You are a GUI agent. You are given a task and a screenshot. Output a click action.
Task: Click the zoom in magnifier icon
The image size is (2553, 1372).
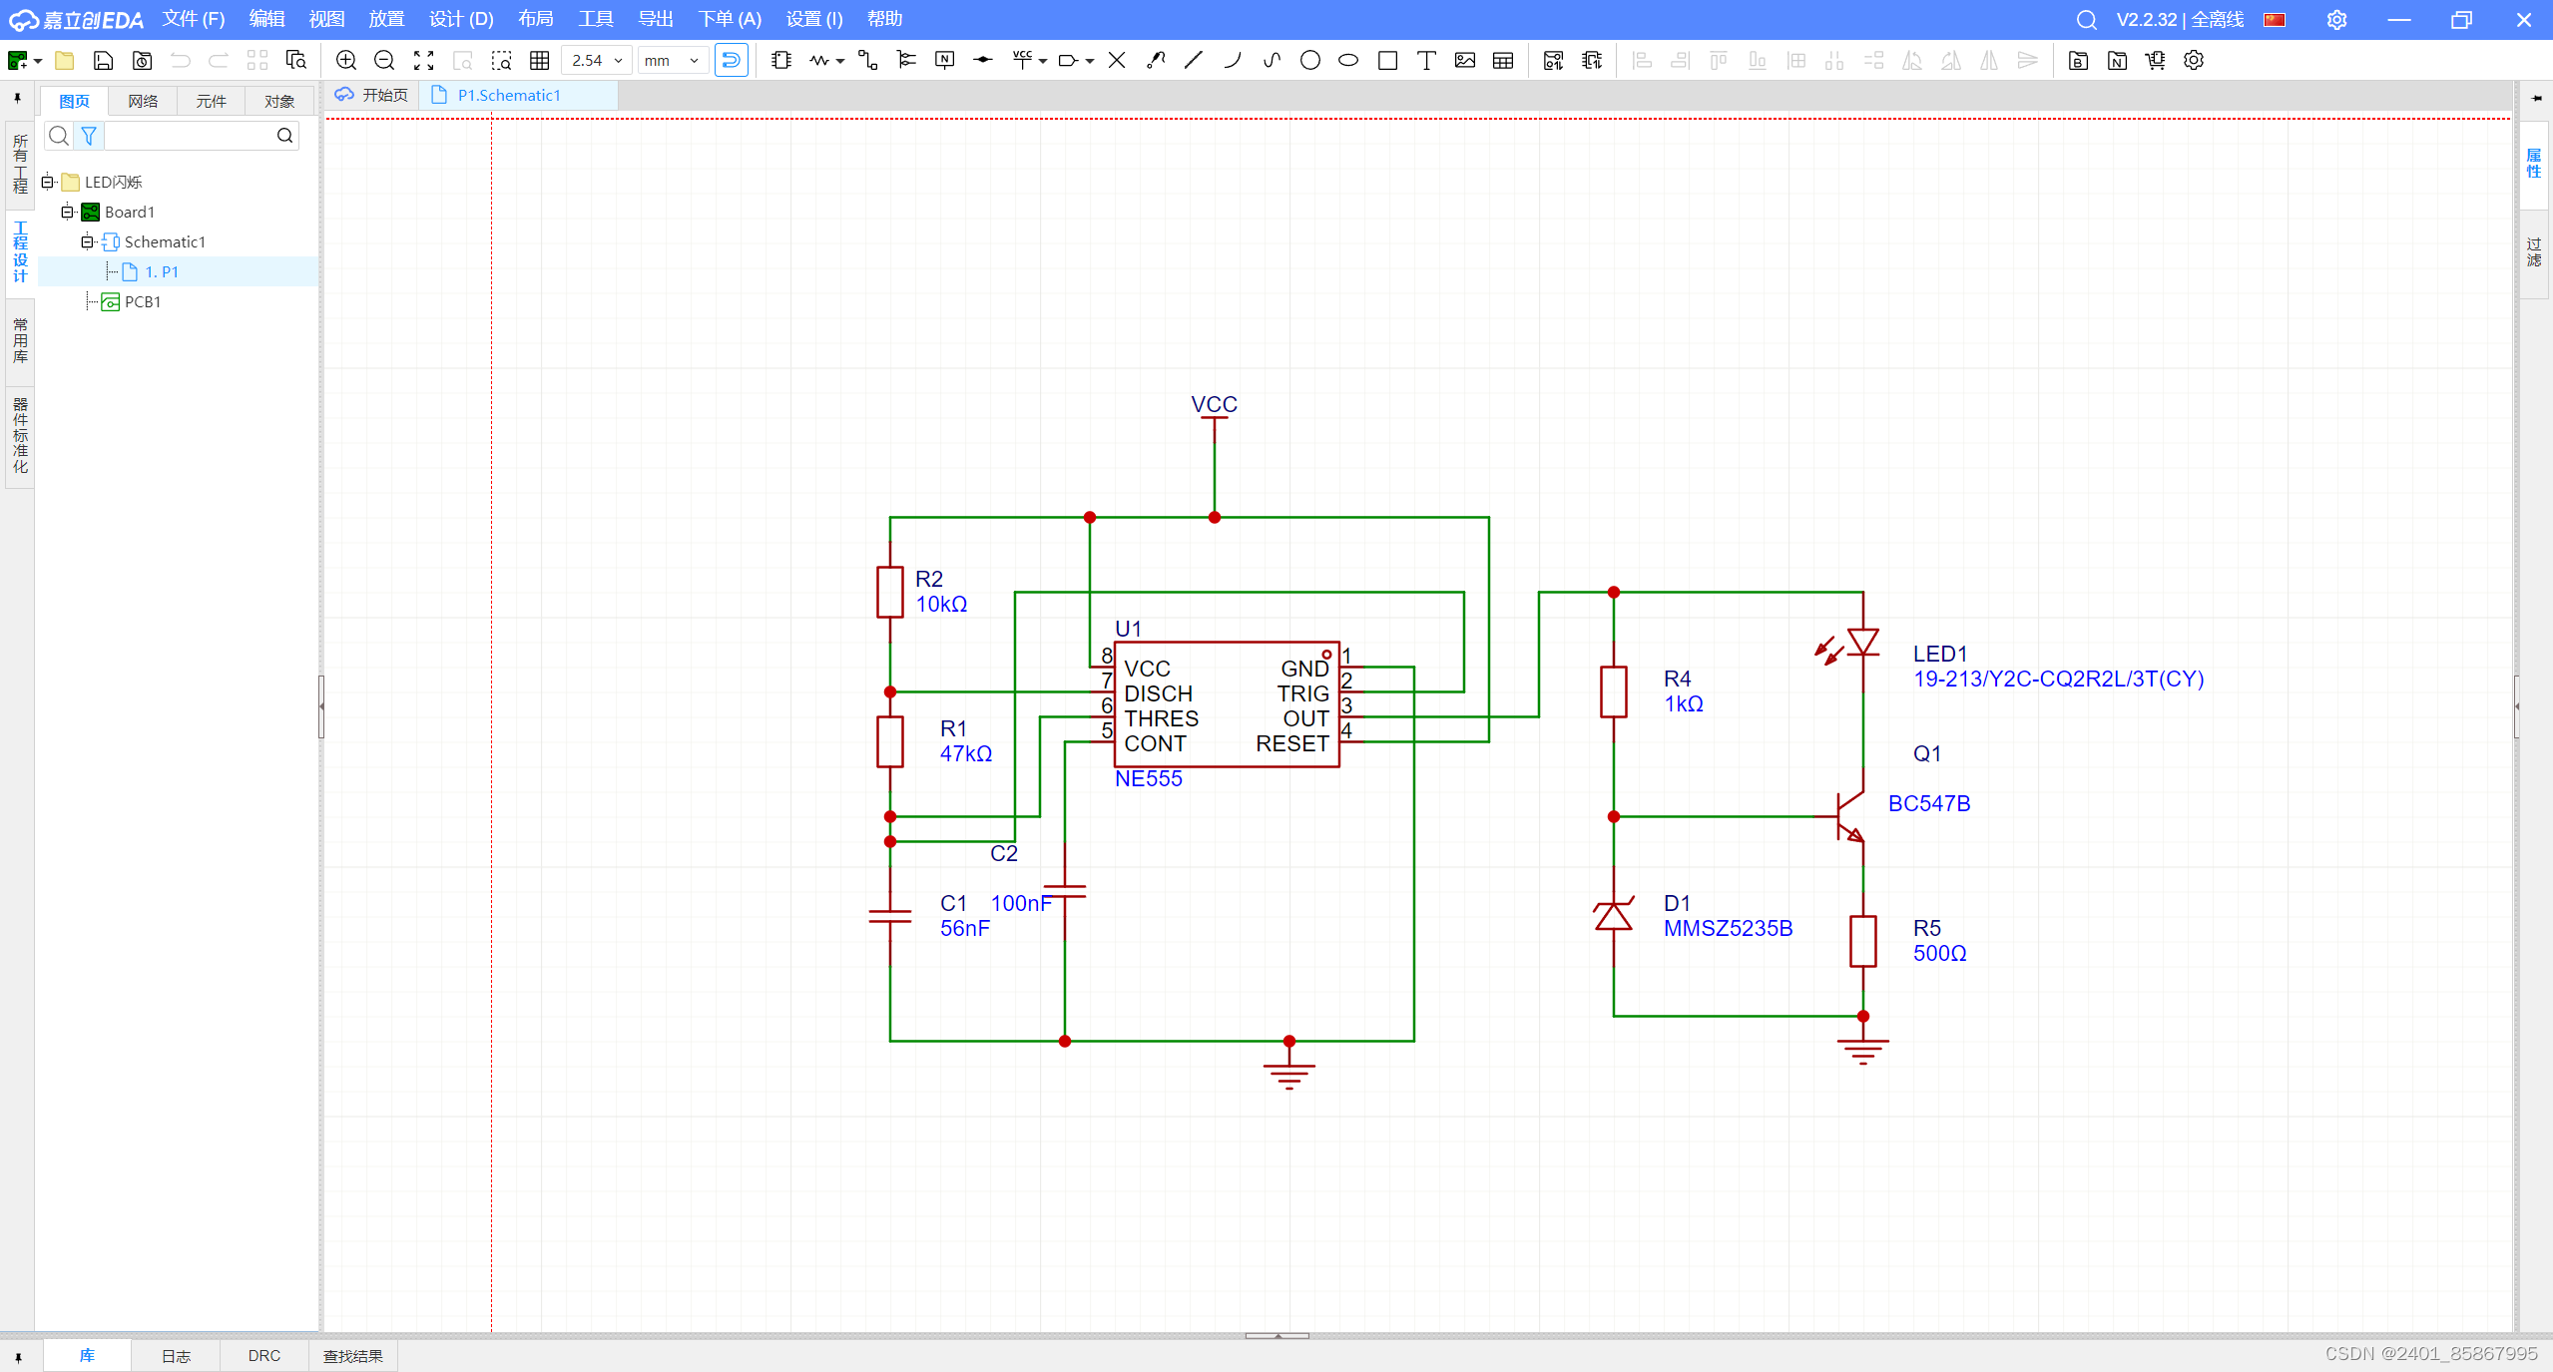click(x=346, y=61)
